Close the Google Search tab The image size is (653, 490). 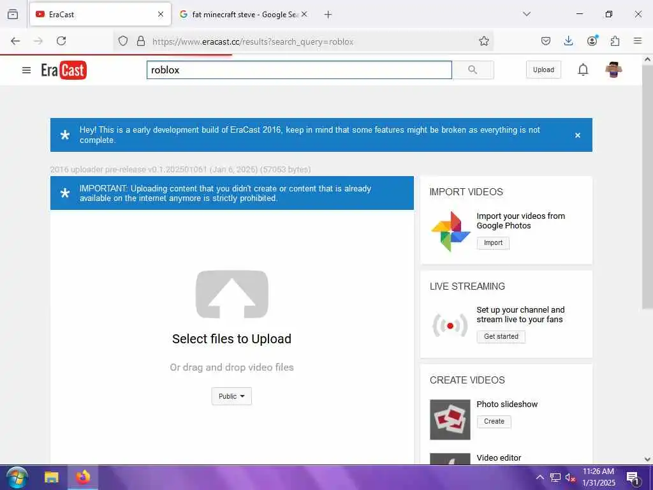coord(304,14)
